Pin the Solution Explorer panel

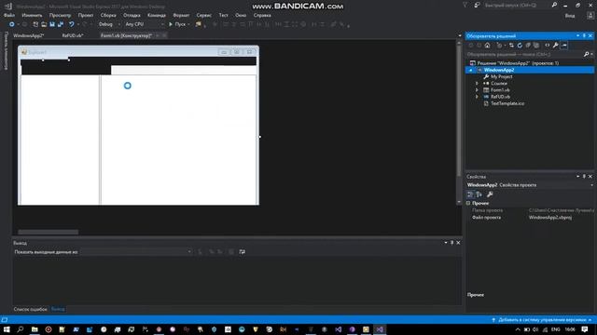point(584,36)
